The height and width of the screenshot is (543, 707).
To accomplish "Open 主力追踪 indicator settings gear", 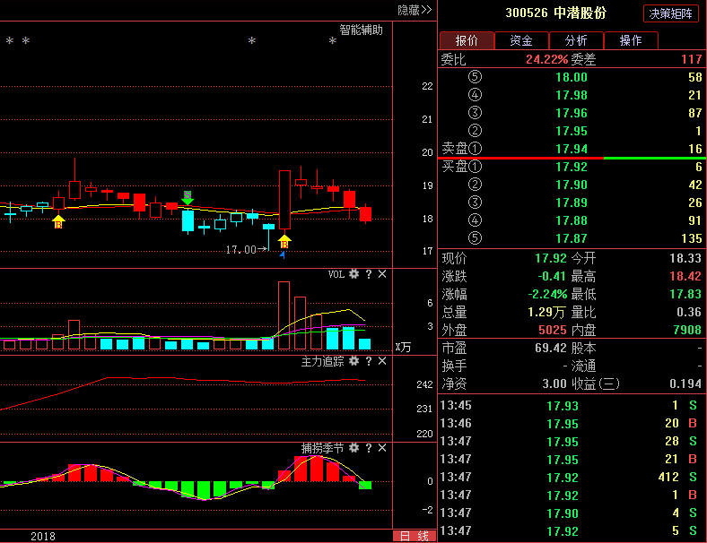I will tap(354, 361).
